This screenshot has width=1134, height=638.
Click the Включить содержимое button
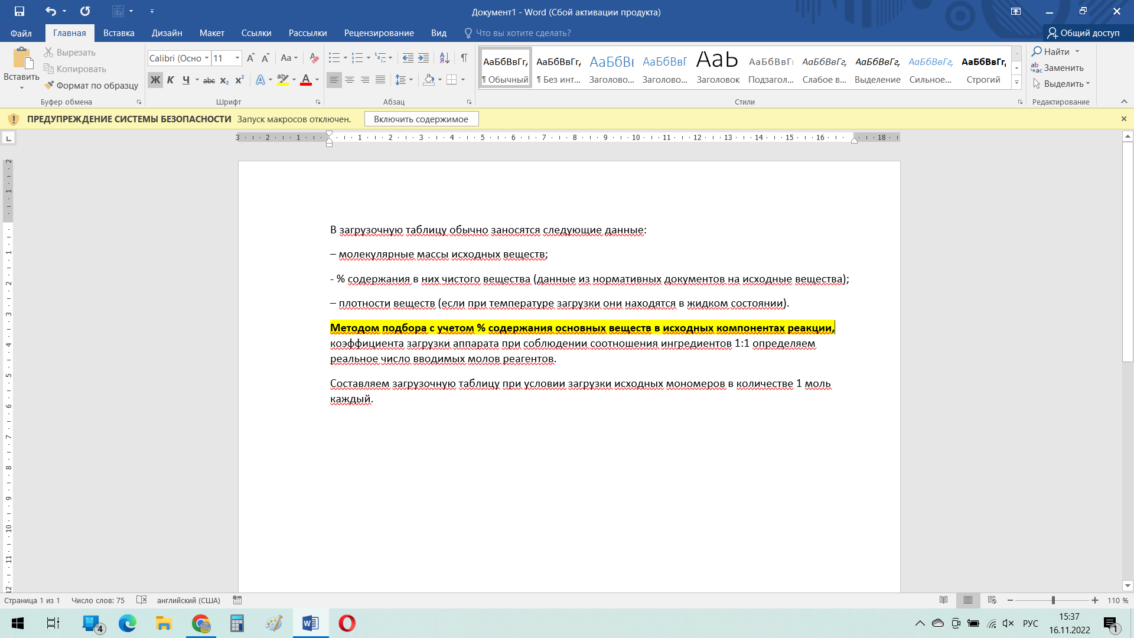(421, 119)
